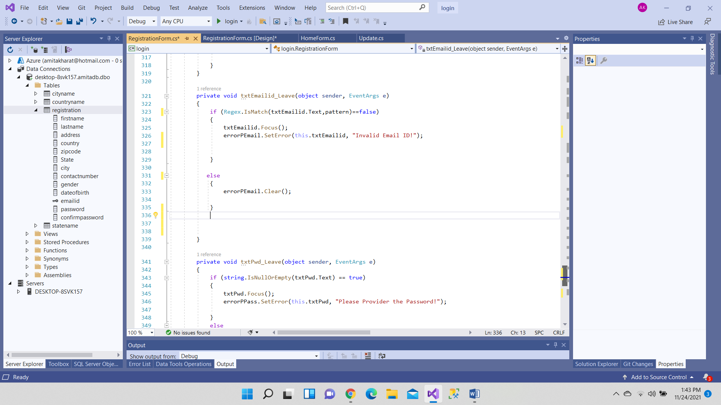Toggle auto hide pin on Properties panel
This screenshot has width=721, height=405.
click(692, 38)
